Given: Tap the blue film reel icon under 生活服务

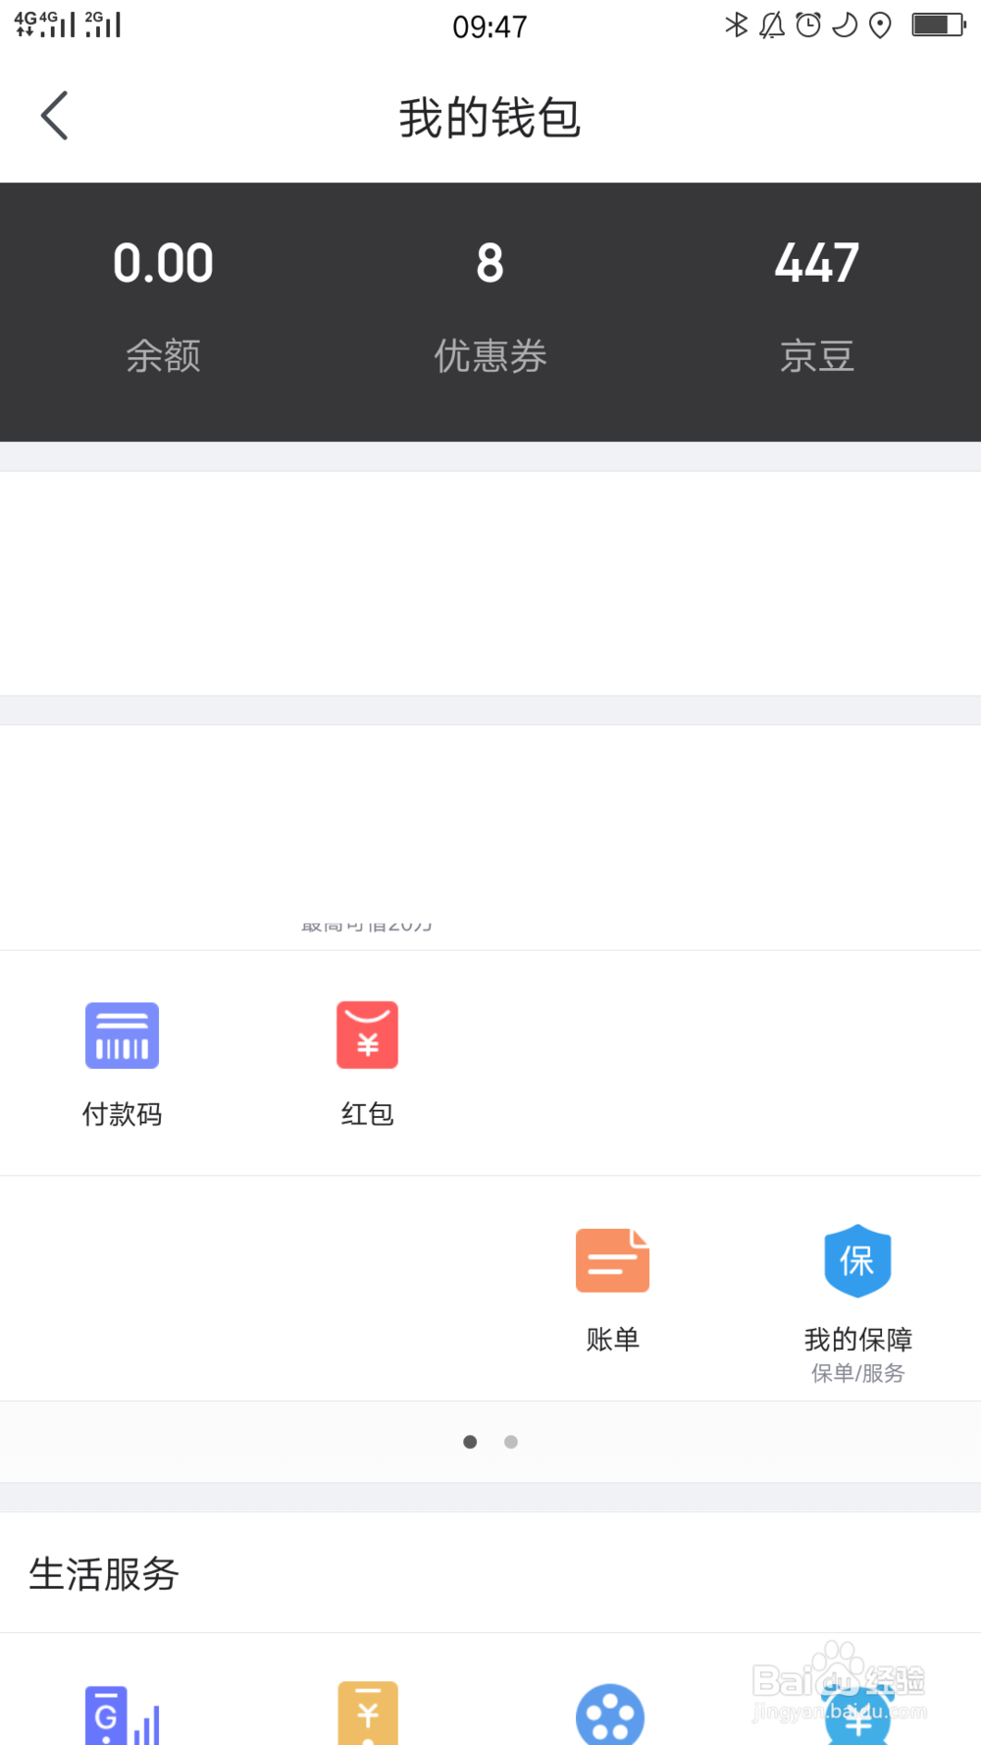Looking at the screenshot, I should click(x=610, y=1715).
